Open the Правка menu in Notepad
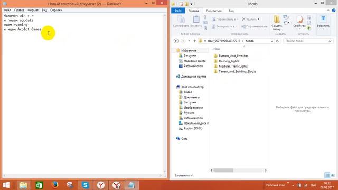Image resolution: width=338 pixels, height=190 pixels. coord(19,10)
